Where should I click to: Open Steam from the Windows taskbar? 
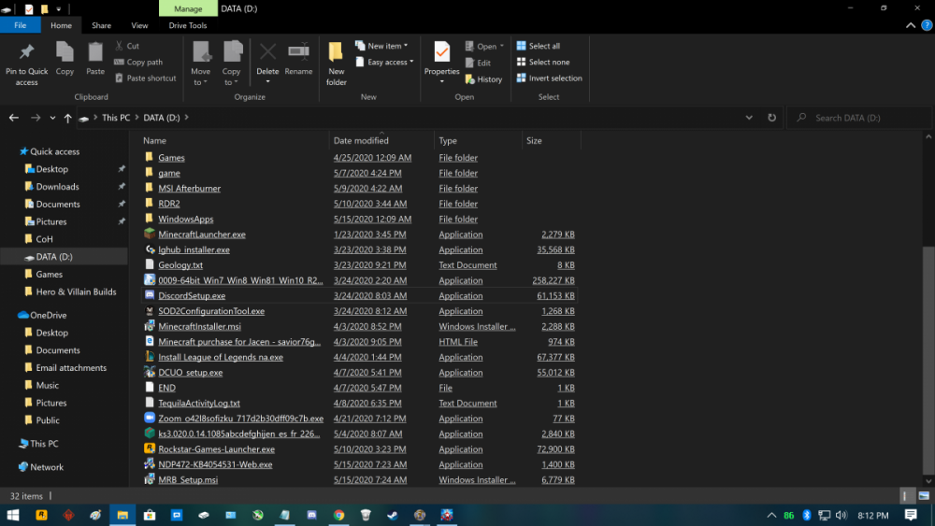(392, 515)
